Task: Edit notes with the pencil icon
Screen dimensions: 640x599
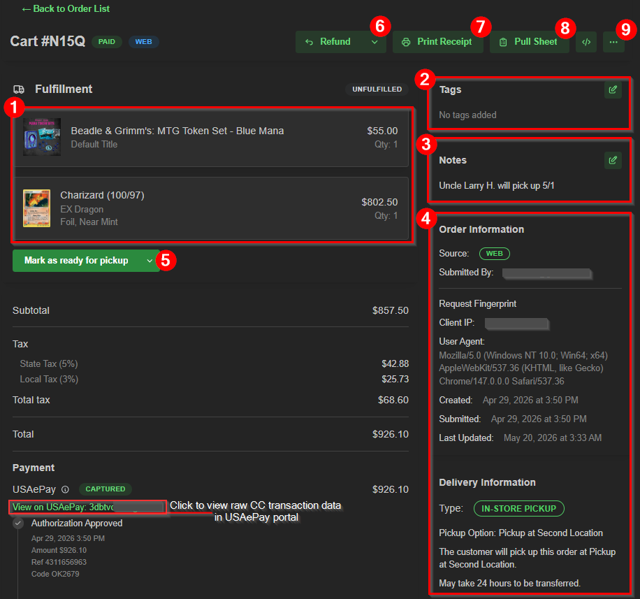Action: (613, 160)
